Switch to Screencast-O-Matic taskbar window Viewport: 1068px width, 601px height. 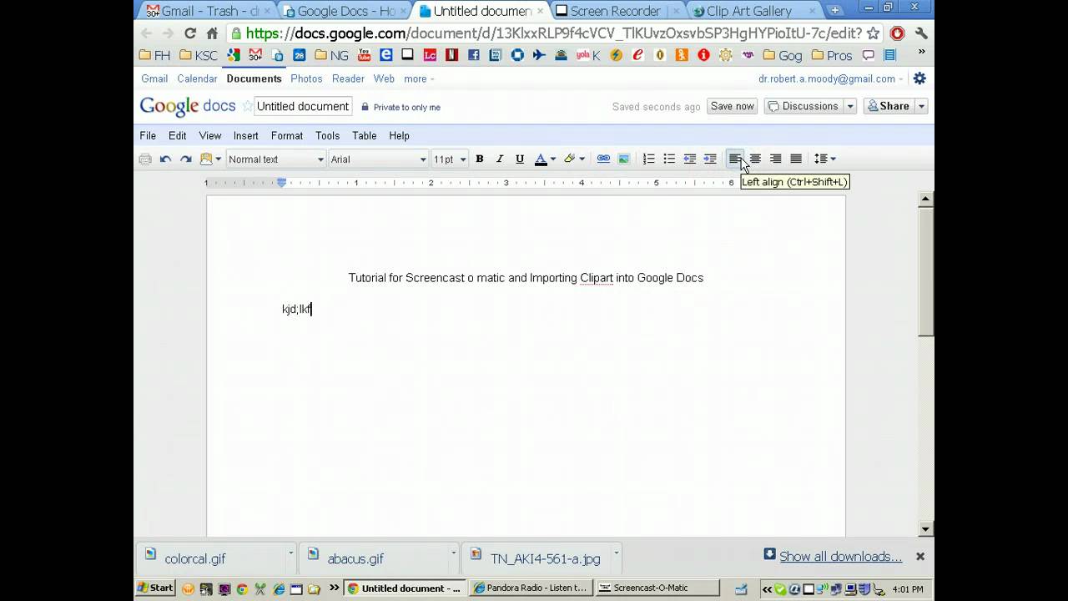[x=657, y=588]
